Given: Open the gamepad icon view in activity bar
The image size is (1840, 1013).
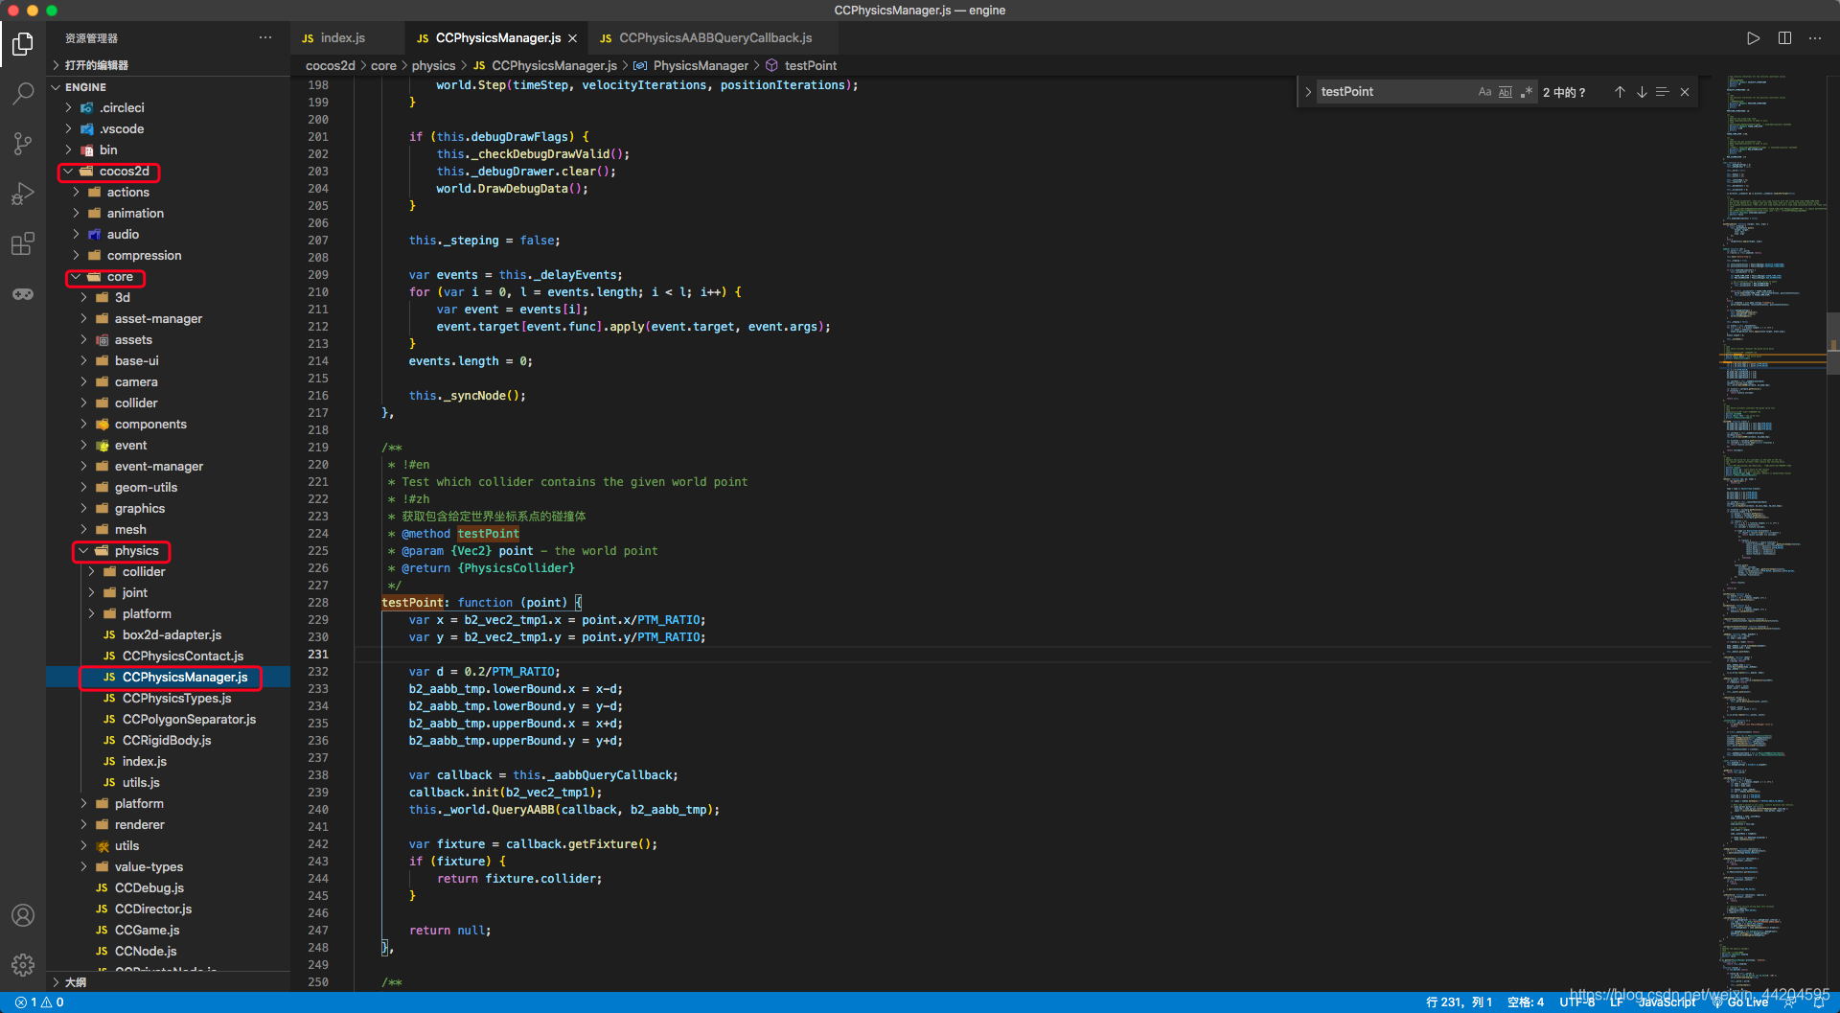Looking at the screenshot, I should [x=23, y=293].
